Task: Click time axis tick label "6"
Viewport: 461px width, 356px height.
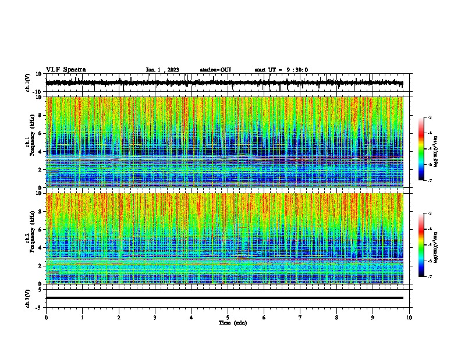Action: [x=264, y=318]
